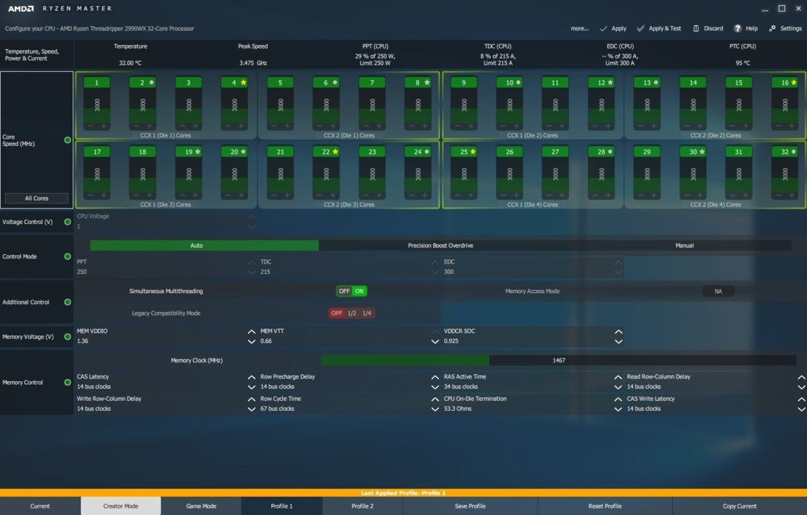Click the PPT value field showing 250
The width and height of the screenshot is (807, 515).
click(166, 272)
